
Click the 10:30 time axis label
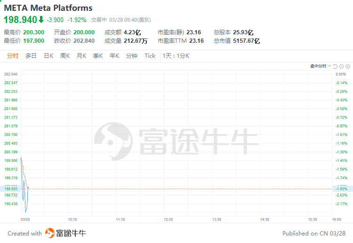click(x=72, y=219)
